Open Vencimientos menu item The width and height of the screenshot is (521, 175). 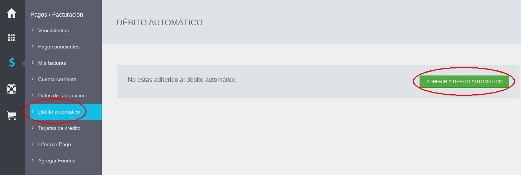click(53, 30)
